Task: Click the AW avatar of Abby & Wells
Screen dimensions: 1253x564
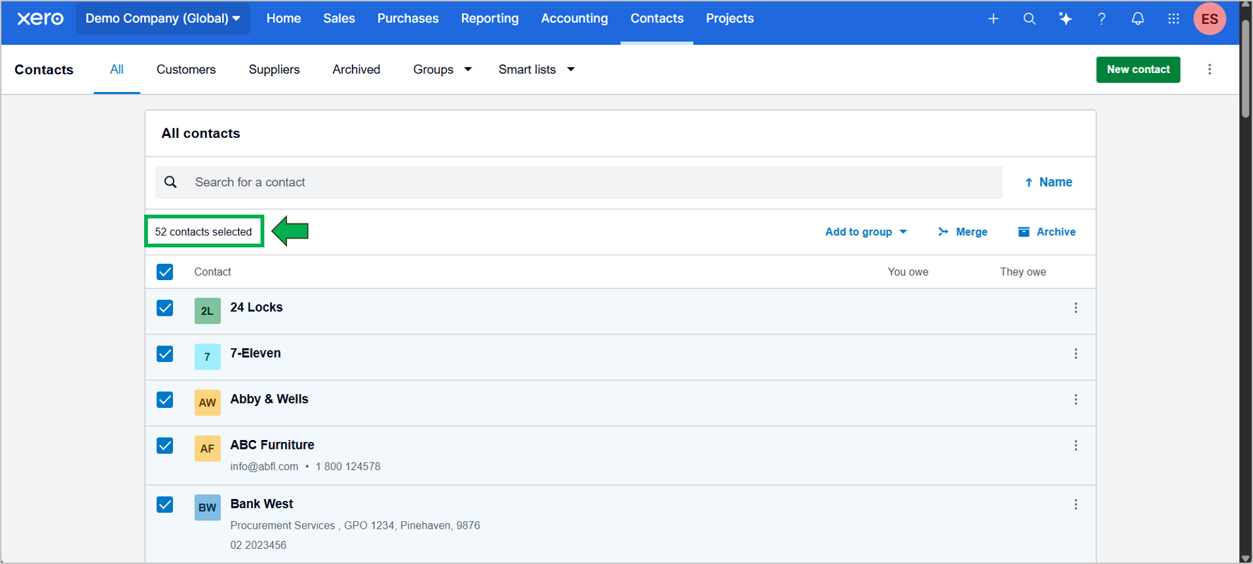Action: (x=207, y=403)
